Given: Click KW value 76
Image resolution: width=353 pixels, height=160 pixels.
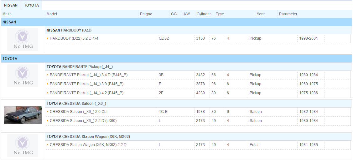Looking at the screenshot, I should coord(214,38).
